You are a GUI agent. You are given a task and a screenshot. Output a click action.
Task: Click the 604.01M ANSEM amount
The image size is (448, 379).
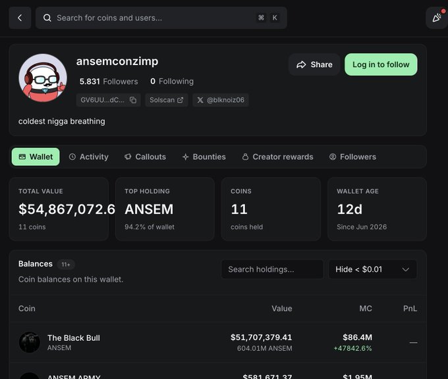(265, 348)
